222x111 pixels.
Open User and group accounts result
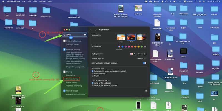[75, 94]
